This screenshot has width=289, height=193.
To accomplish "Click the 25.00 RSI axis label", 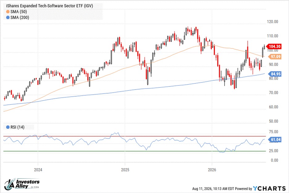I will [x=274, y=151].
